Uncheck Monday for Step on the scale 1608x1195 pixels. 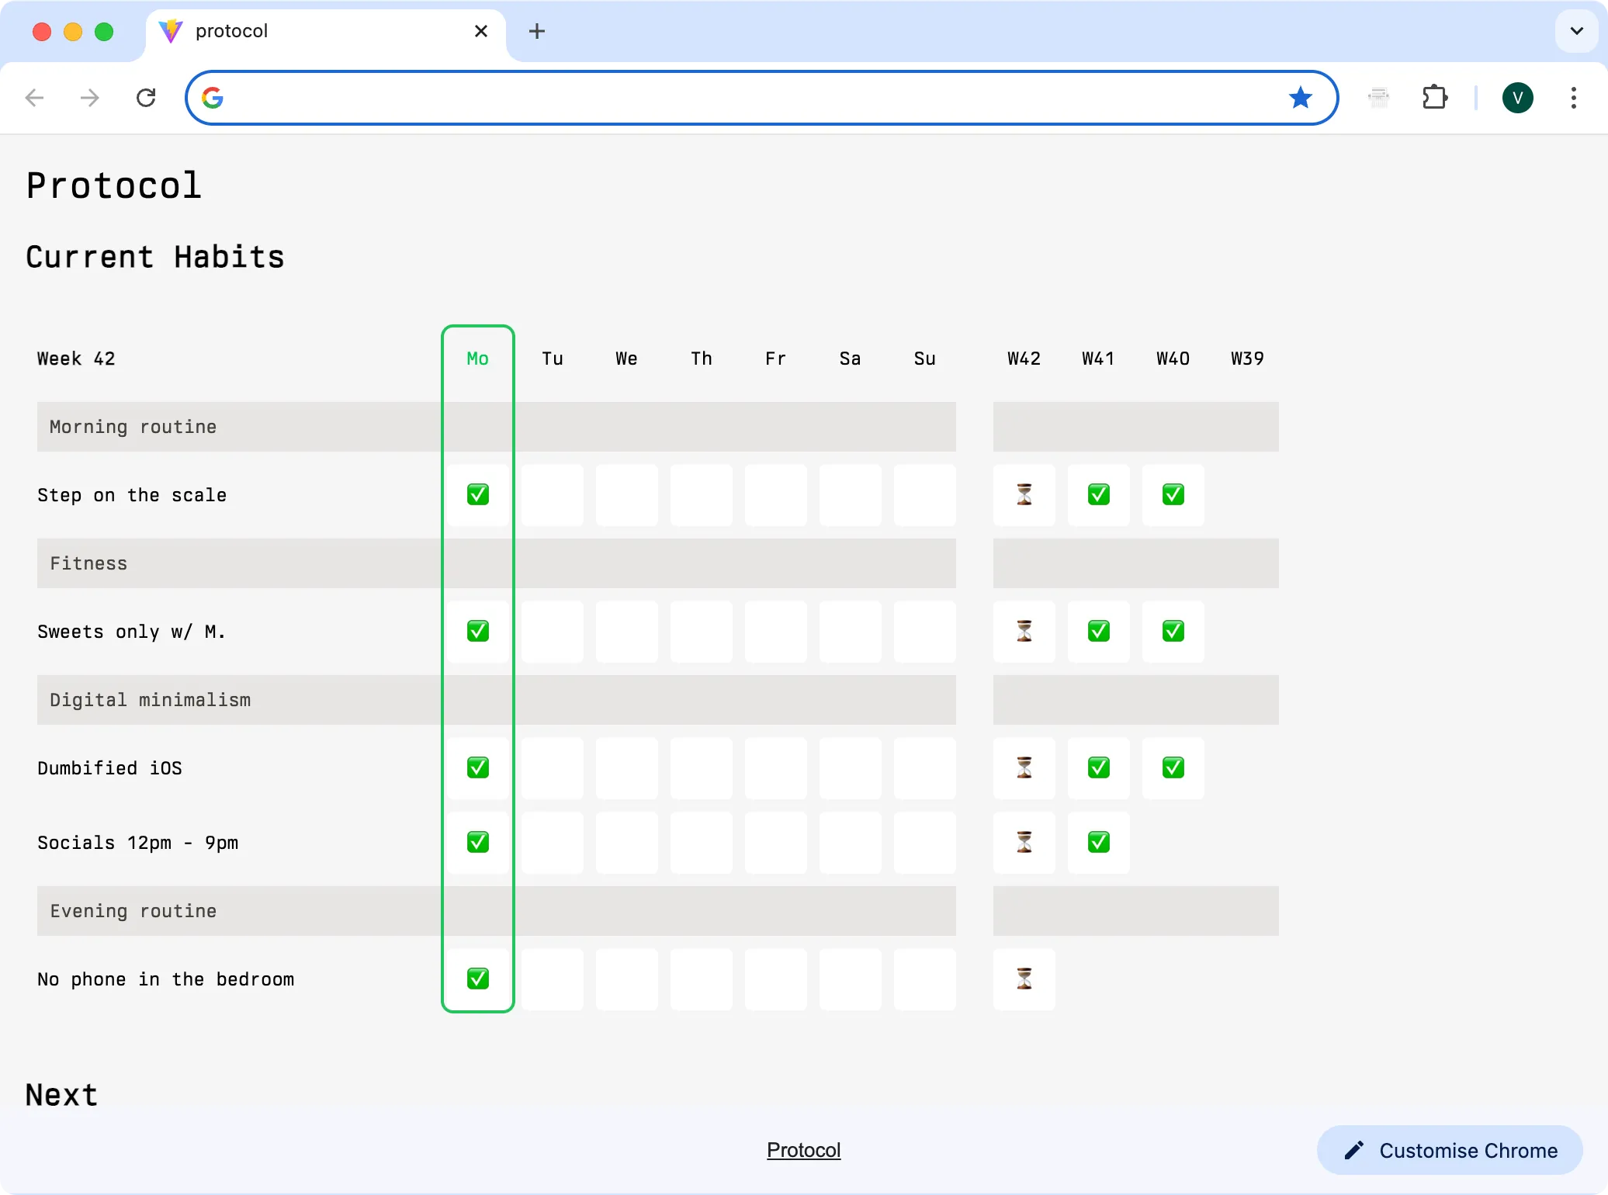pyautogui.click(x=478, y=495)
